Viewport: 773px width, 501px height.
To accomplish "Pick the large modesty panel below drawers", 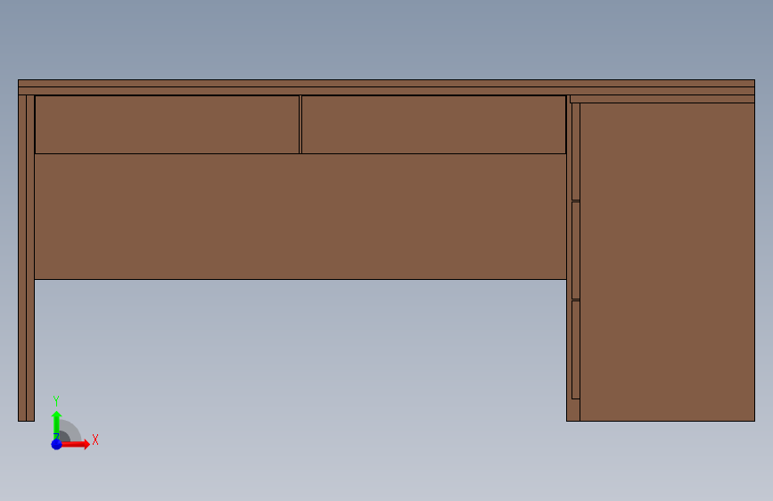I will 300,217.
